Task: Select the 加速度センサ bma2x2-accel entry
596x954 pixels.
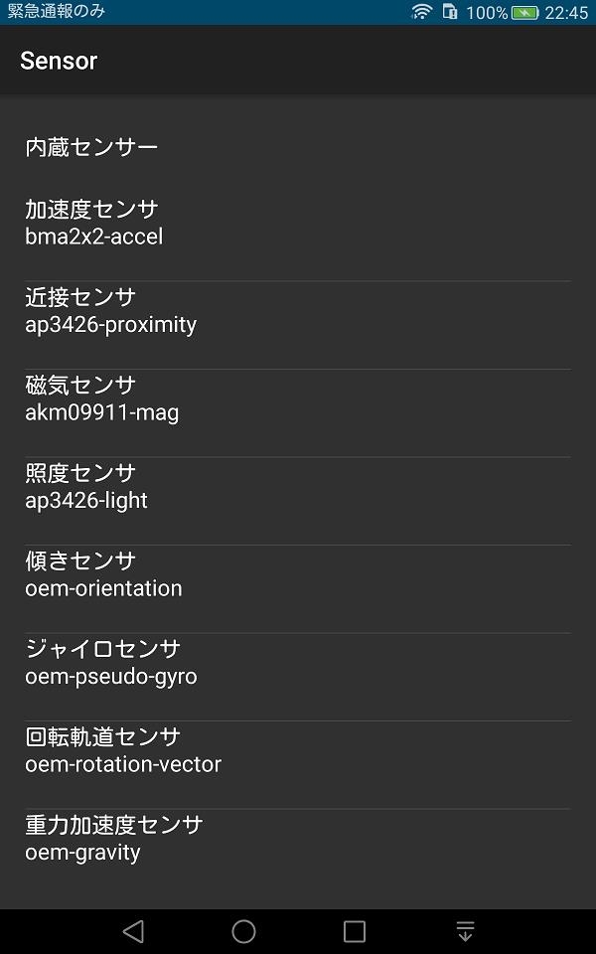Action: click(x=298, y=223)
